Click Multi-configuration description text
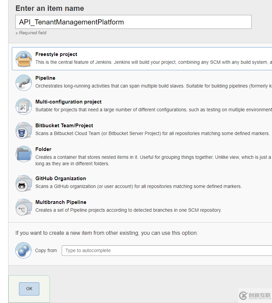Viewport: 272px width, 303px height. pyautogui.click(x=154, y=110)
